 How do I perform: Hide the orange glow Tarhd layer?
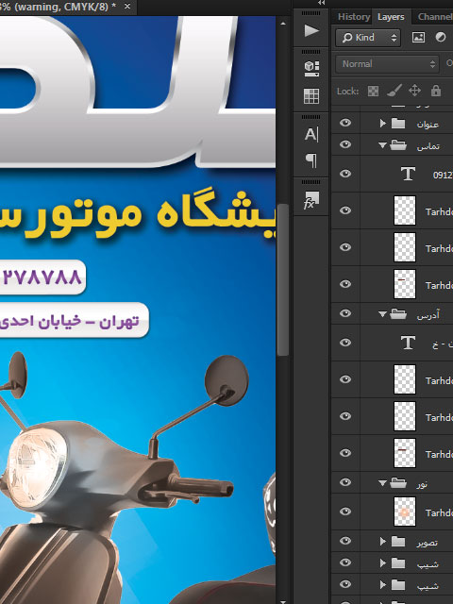(345, 512)
